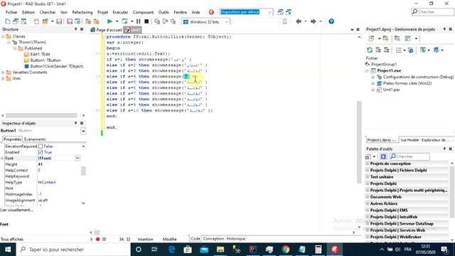Click the Run Until Return debug icon

tap(173, 21)
